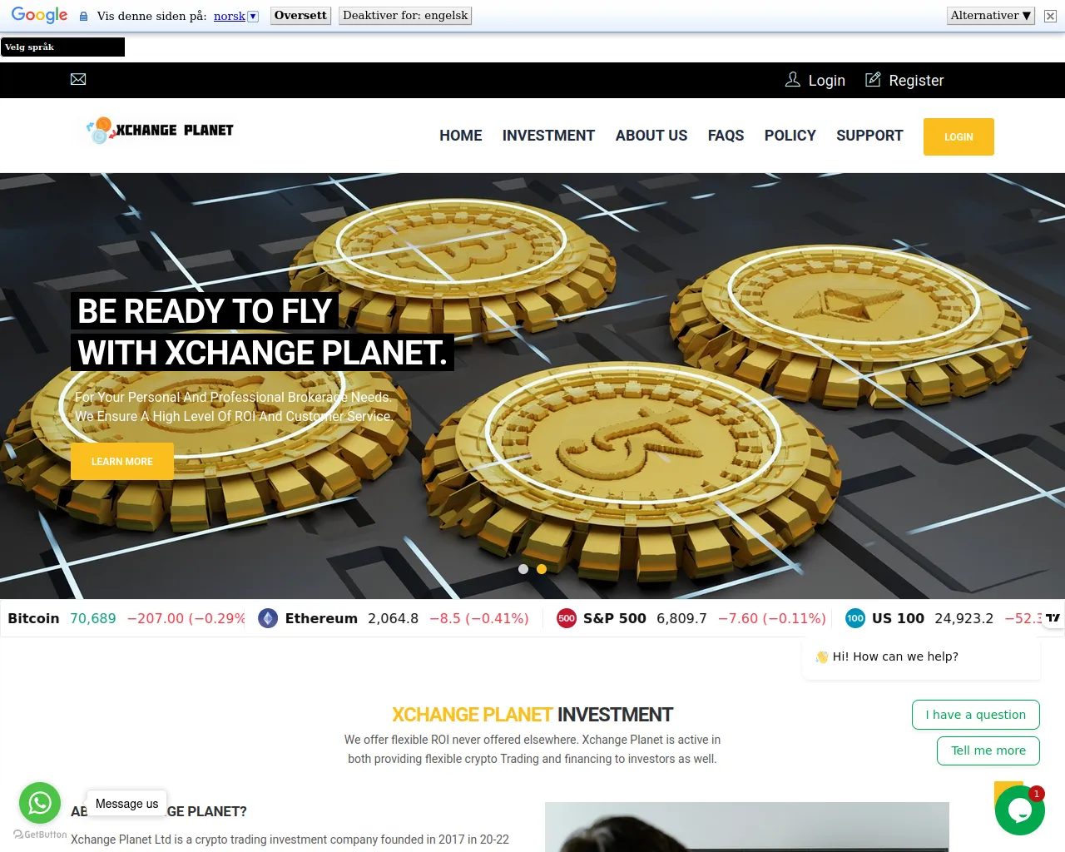1065x852 pixels.
Task: Open the POLICY menu item
Action: pyautogui.click(x=790, y=136)
